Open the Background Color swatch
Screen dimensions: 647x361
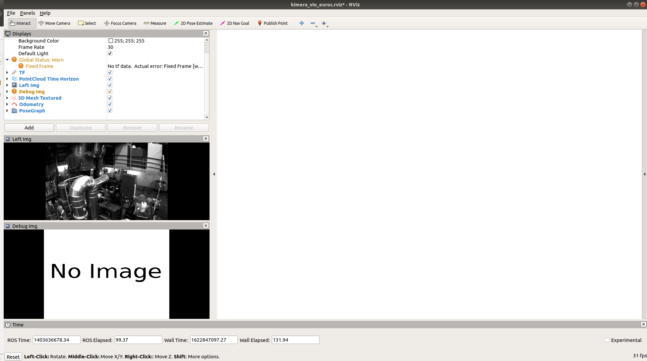[x=111, y=40]
